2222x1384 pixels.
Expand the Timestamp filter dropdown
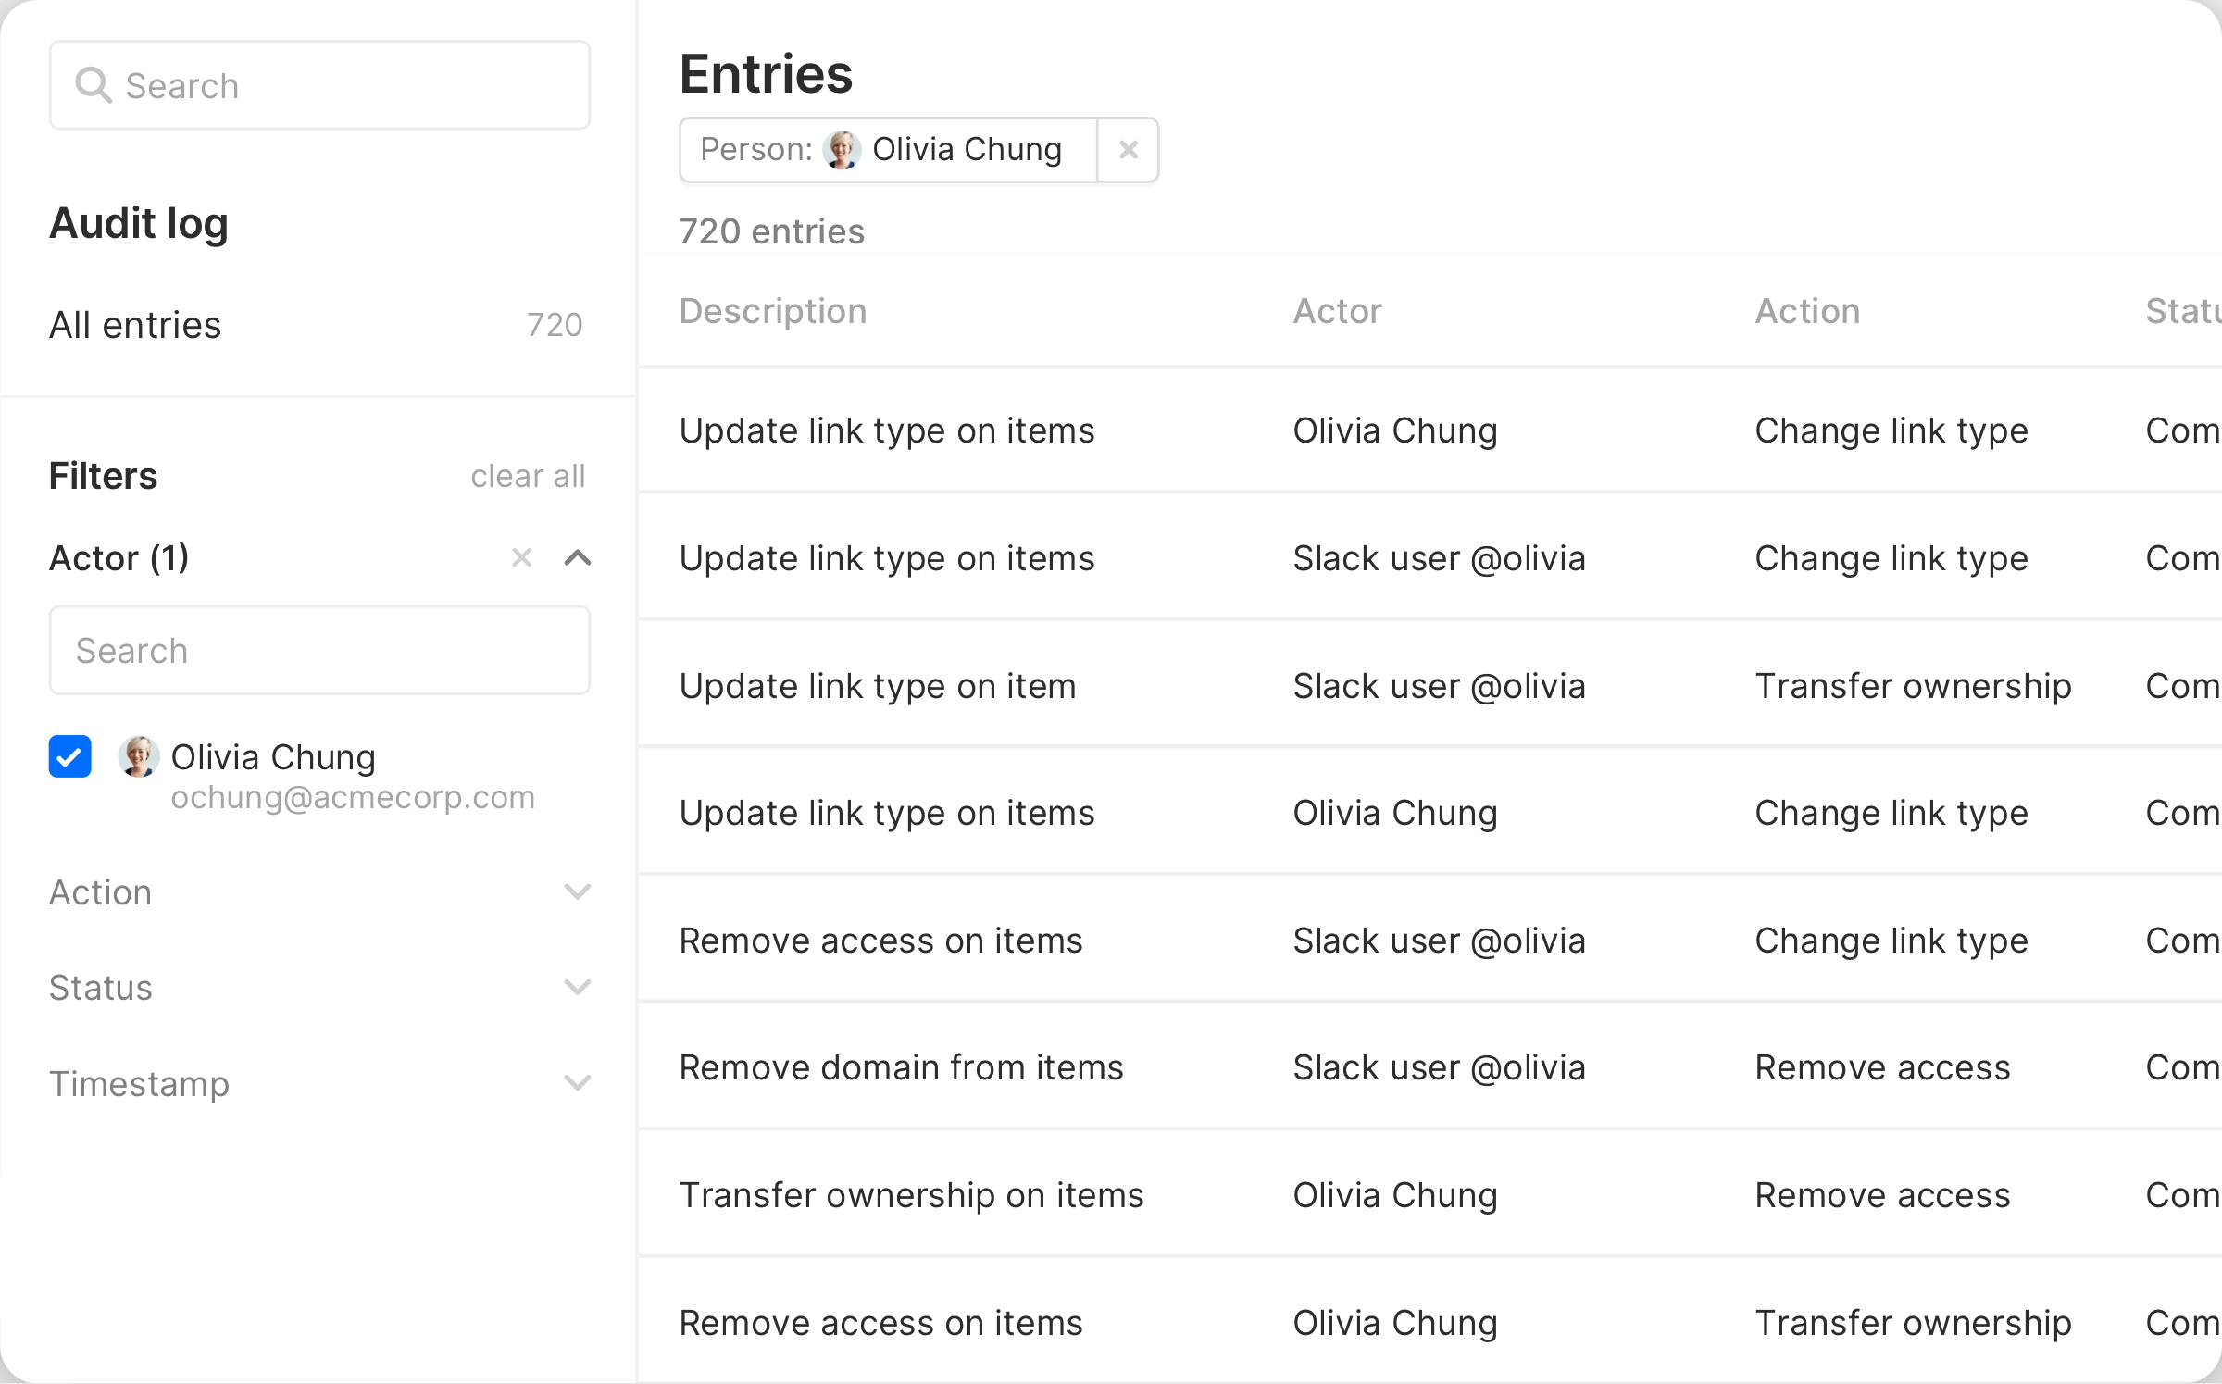click(x=578, y=1083)
